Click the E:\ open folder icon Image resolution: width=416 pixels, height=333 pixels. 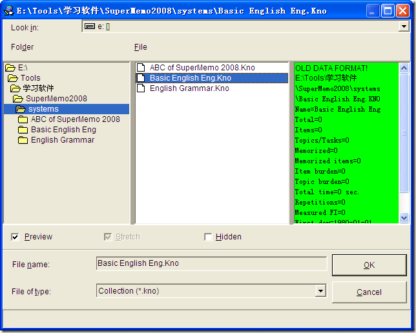click(10, 68)
